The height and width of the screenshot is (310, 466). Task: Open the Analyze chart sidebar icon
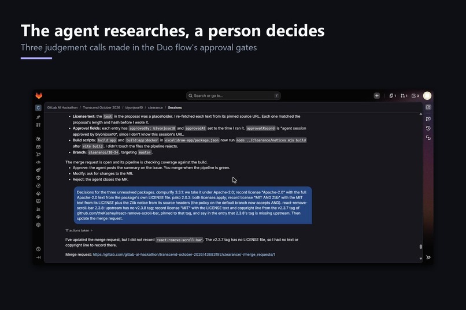(x=38, y=209)
